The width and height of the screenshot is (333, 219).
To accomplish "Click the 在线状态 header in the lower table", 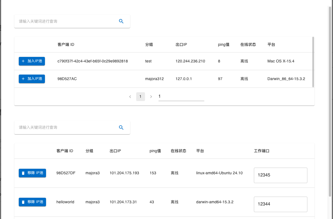I will pyautogui.click(x=178, y=151).
